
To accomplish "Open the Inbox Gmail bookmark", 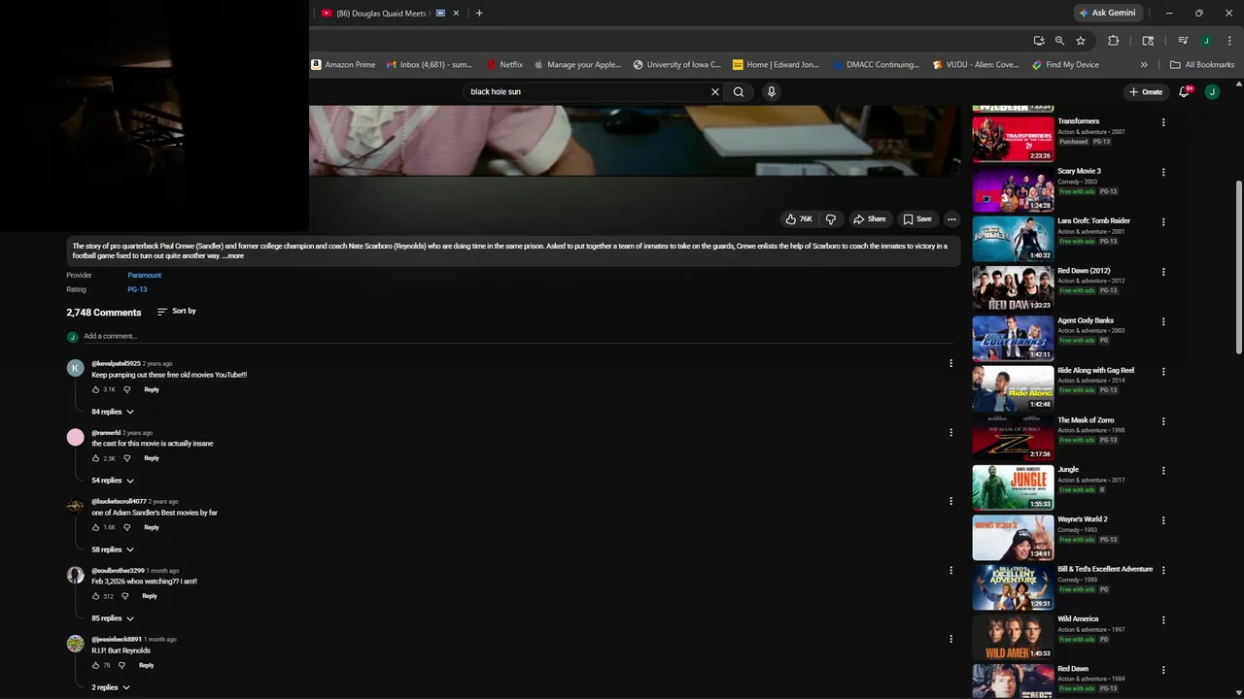I will point(429,65).
